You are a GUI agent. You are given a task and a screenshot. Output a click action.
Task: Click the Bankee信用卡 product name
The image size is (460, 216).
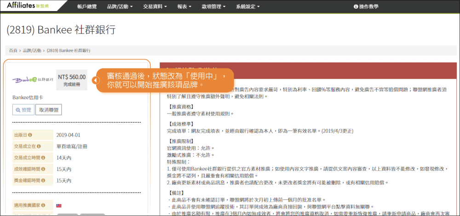point(28,97)
